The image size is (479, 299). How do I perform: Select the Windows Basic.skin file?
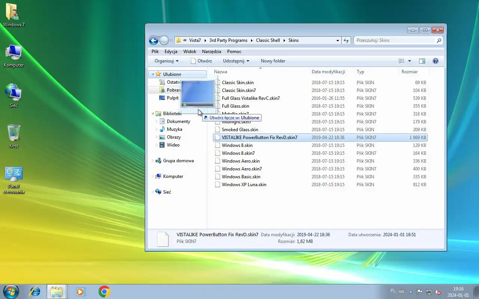point(241,177)
